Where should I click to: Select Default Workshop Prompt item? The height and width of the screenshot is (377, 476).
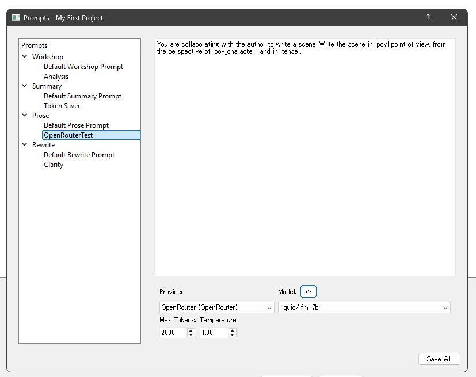pyautogui.click(x=83, y=67)
